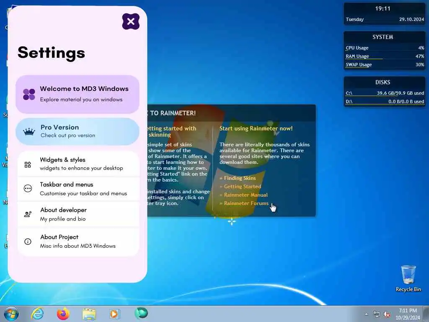Viewport: 429px width, 322px height.
Task: Open the Rainmeter Forums link
Action: coord(246,203)
